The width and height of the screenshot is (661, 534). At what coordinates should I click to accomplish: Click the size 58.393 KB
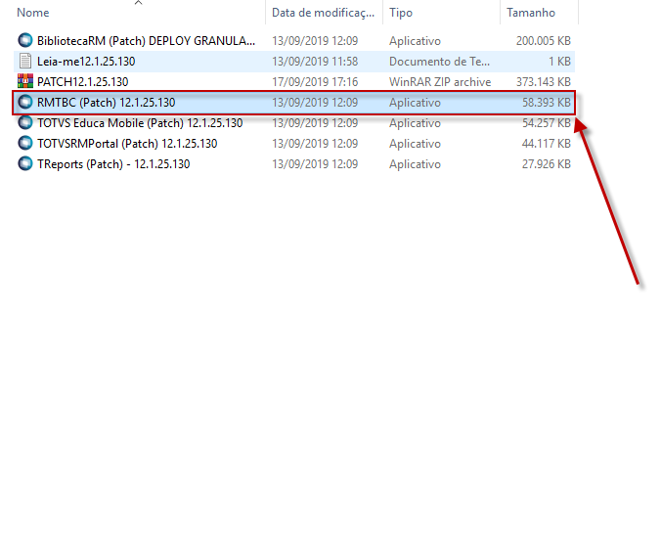point(546,103)
